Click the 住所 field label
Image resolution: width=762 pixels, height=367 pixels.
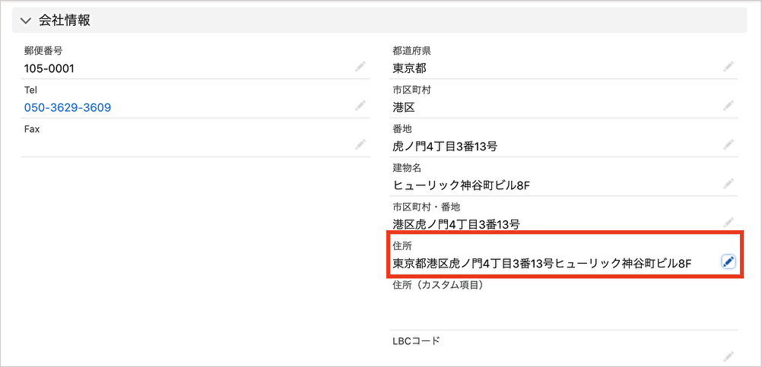click(x=402, y=247)
